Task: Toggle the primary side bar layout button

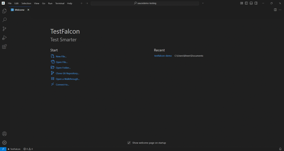Action: [246, 3]
